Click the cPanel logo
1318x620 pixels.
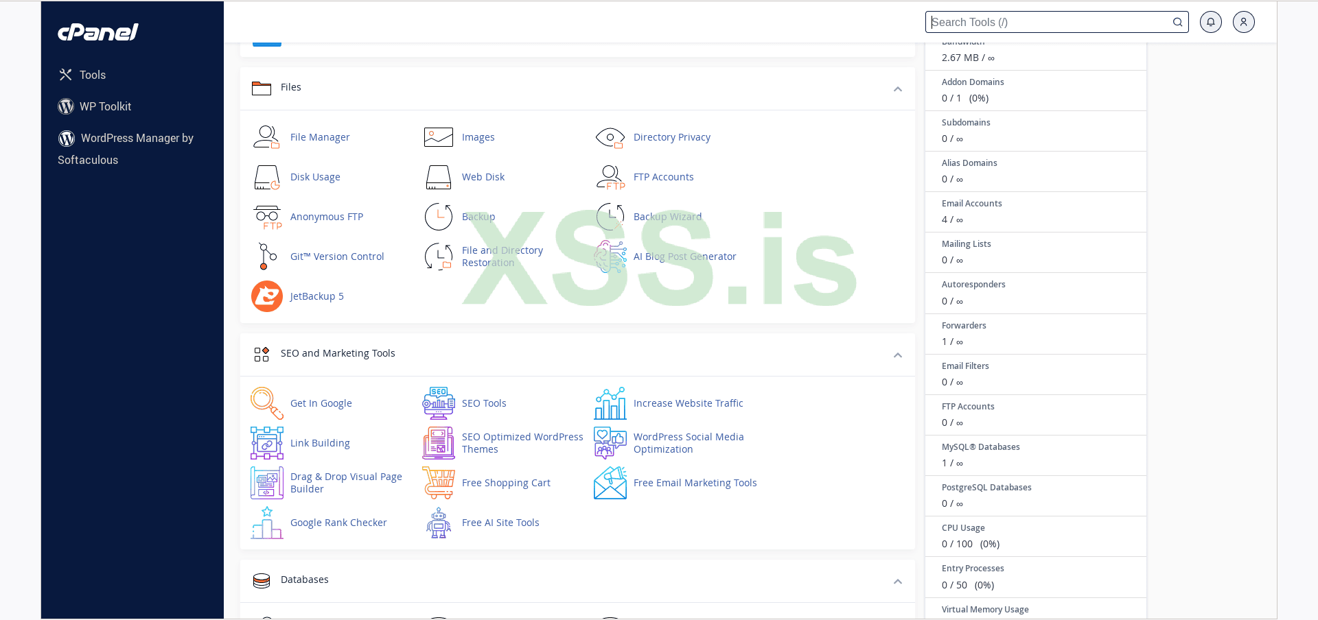98,32
